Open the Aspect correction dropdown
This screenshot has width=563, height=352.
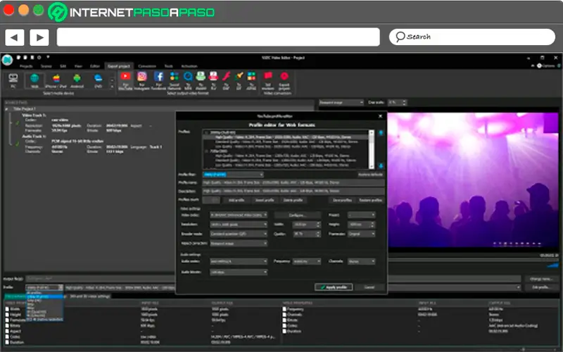click(239, 244)
